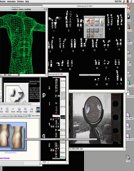The width and height of the screenshot is (134, 171).
Task: Open the BODY dropdown in camera window
Action: [x=13, y=75]
